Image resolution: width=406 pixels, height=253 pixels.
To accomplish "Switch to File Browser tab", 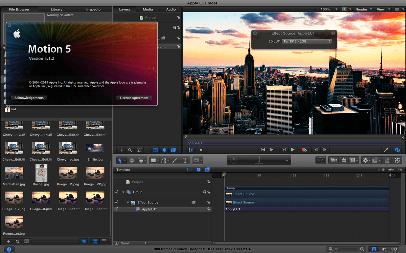I will [x=19, y=9].
